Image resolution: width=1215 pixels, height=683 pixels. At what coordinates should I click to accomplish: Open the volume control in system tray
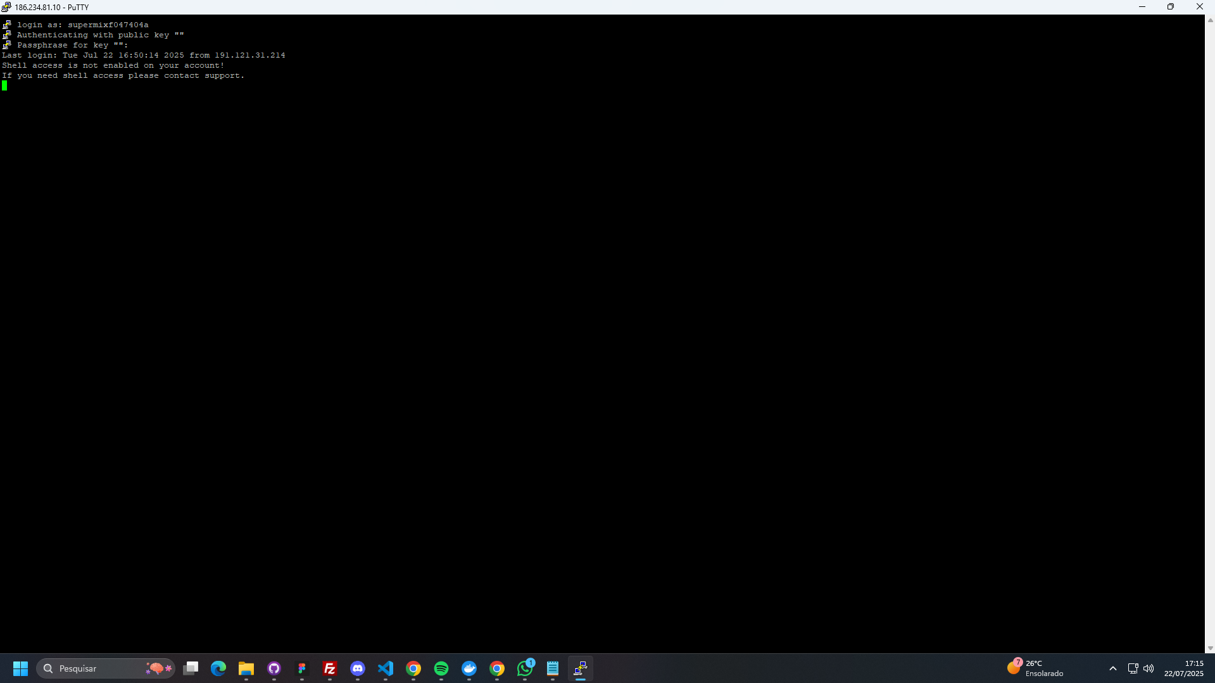(x=1149, y=668)
